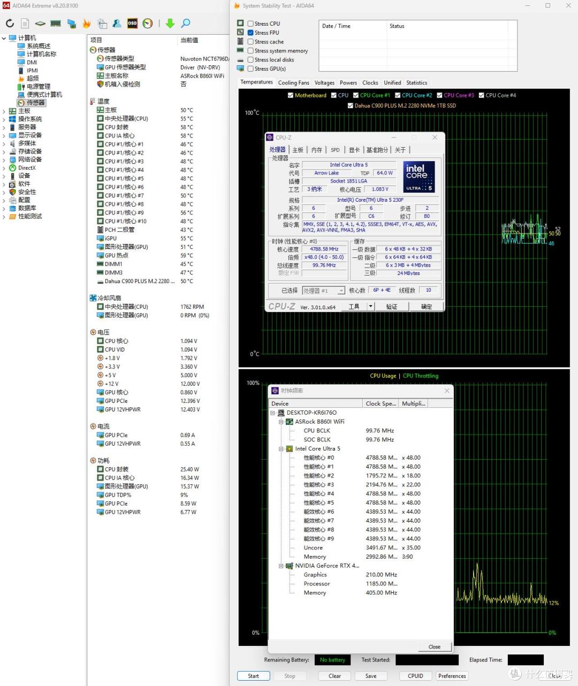Click the Preferences button
Image resolution: width=578 pixels, height=686 pixels.
(x=452, y=676)
